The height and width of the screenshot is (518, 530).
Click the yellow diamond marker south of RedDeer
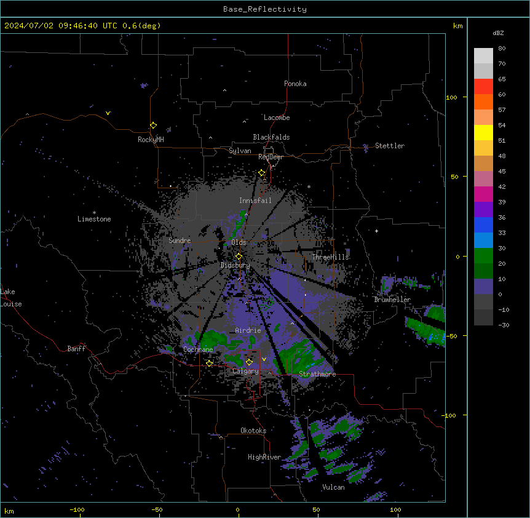tap(262, 172)
